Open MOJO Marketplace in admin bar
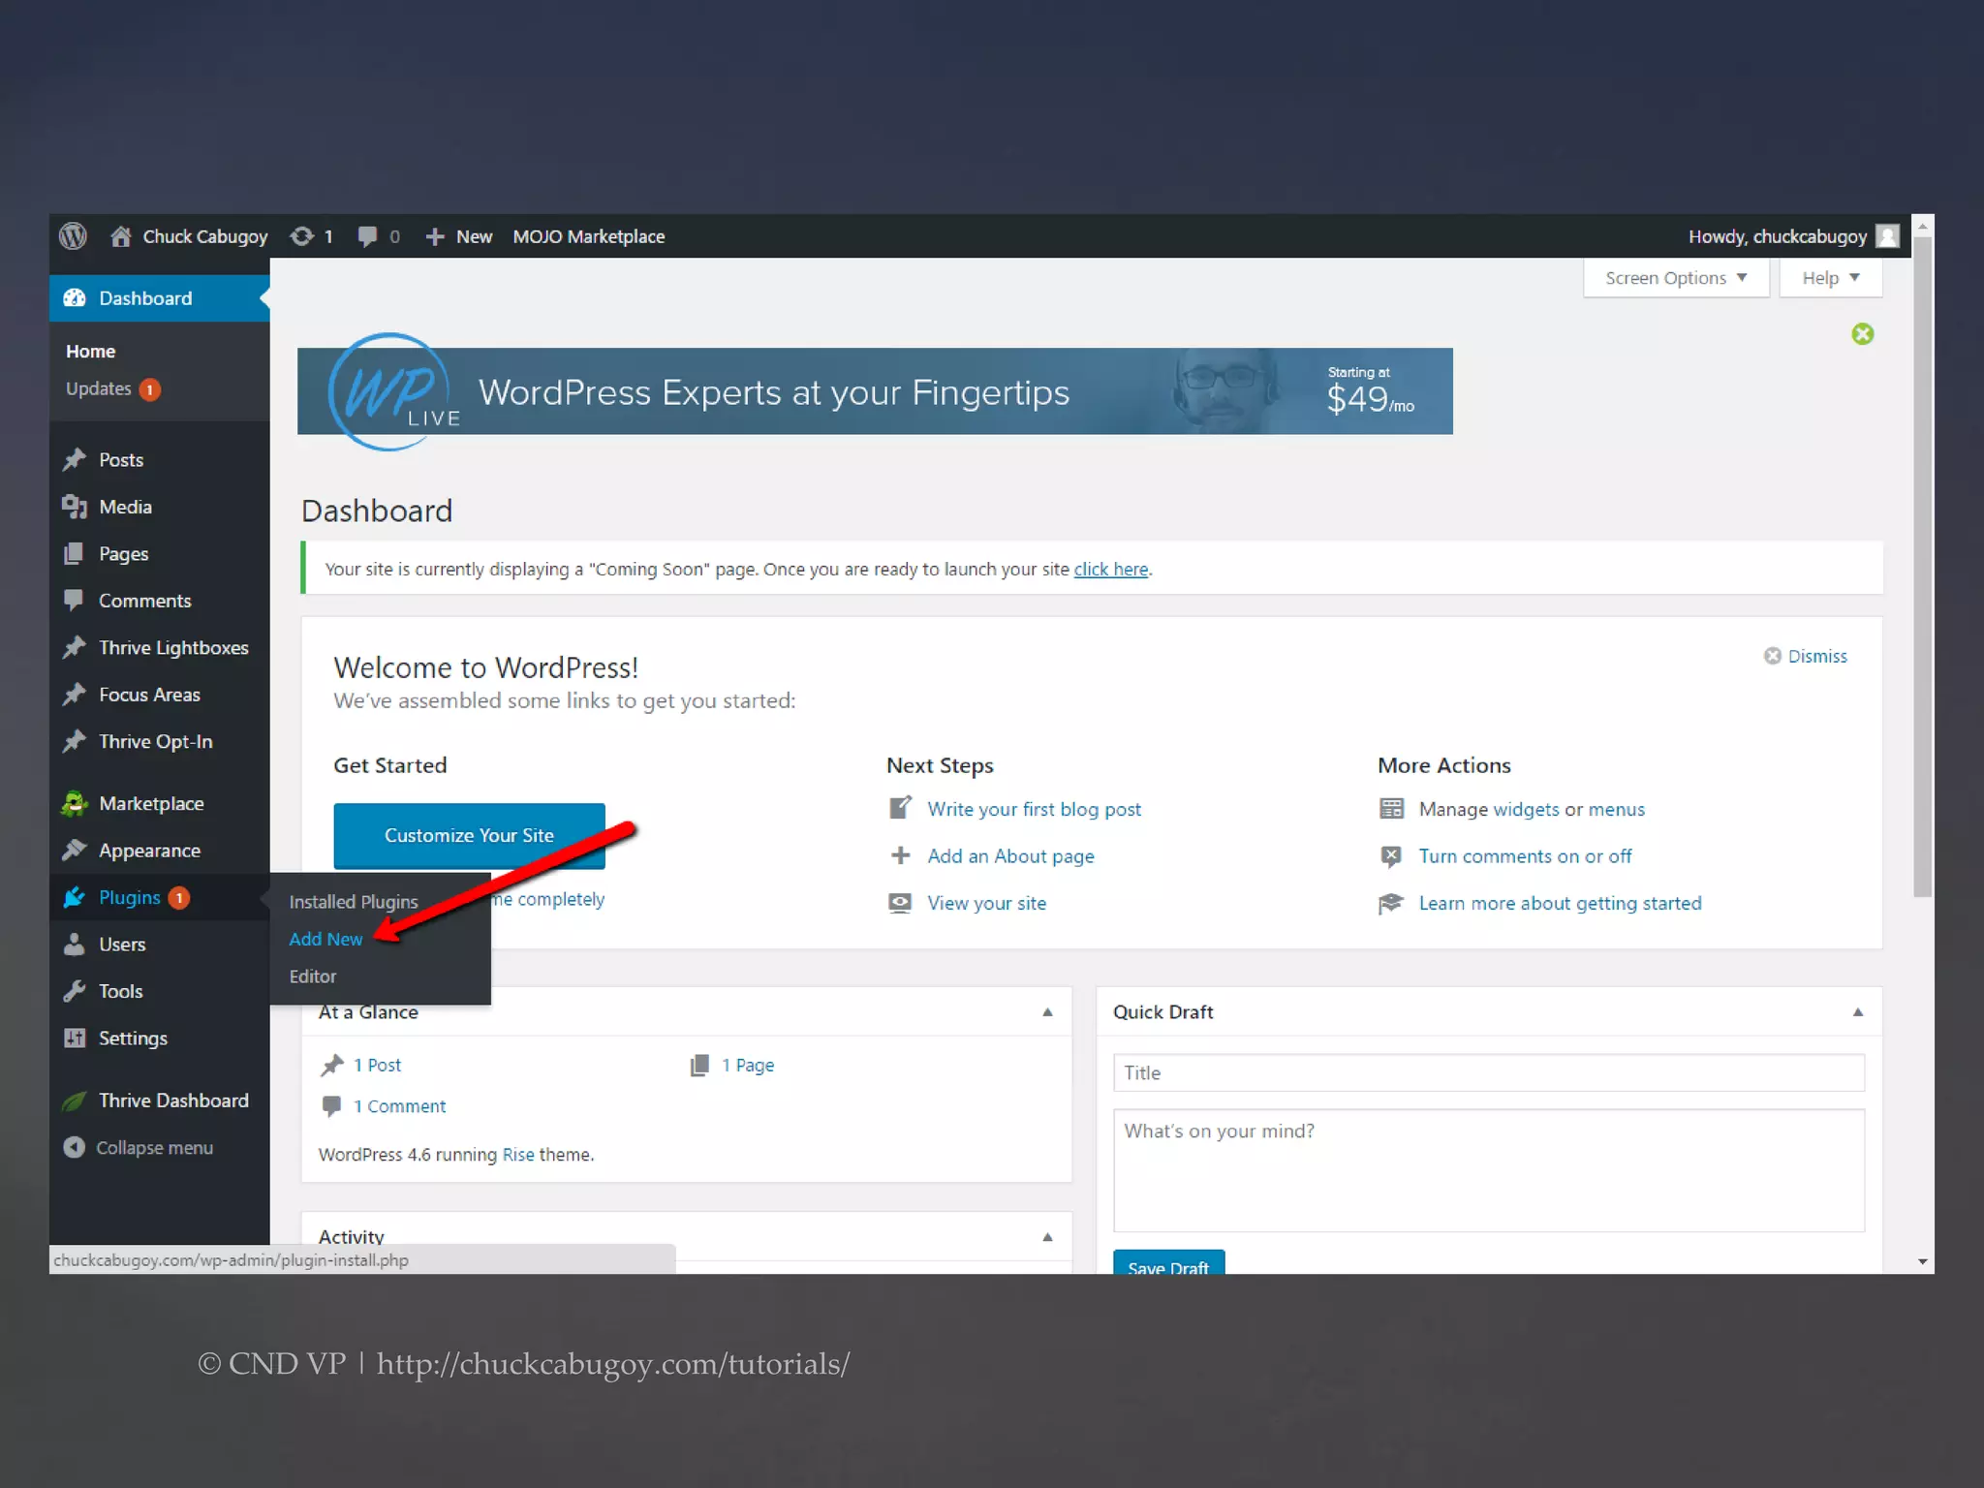The image size is (1984, 1488). click(x=589, y=236)
